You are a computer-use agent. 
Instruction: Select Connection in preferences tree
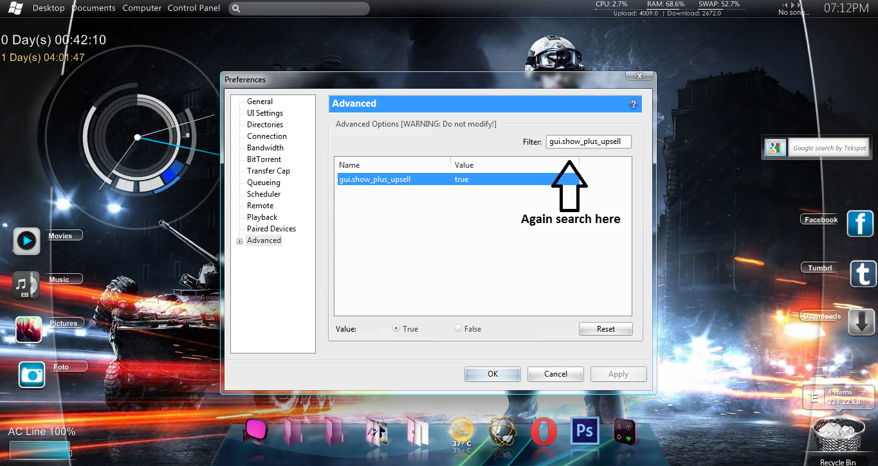click(x=267, y=136)
